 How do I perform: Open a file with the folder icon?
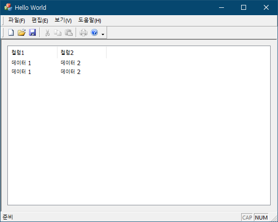pyautogui.click(x=22, y=32)
